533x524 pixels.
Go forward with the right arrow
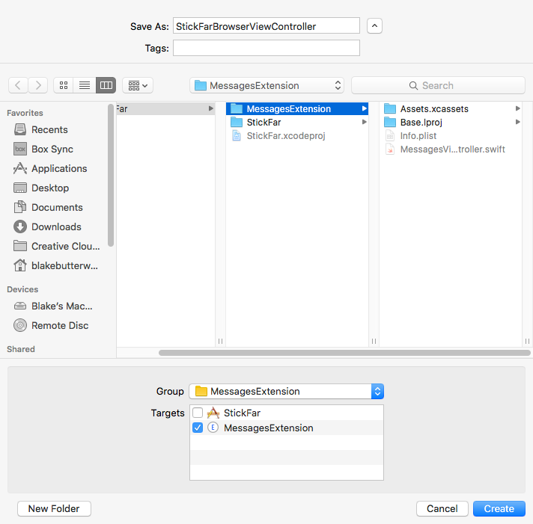click(x=38, y=85)
